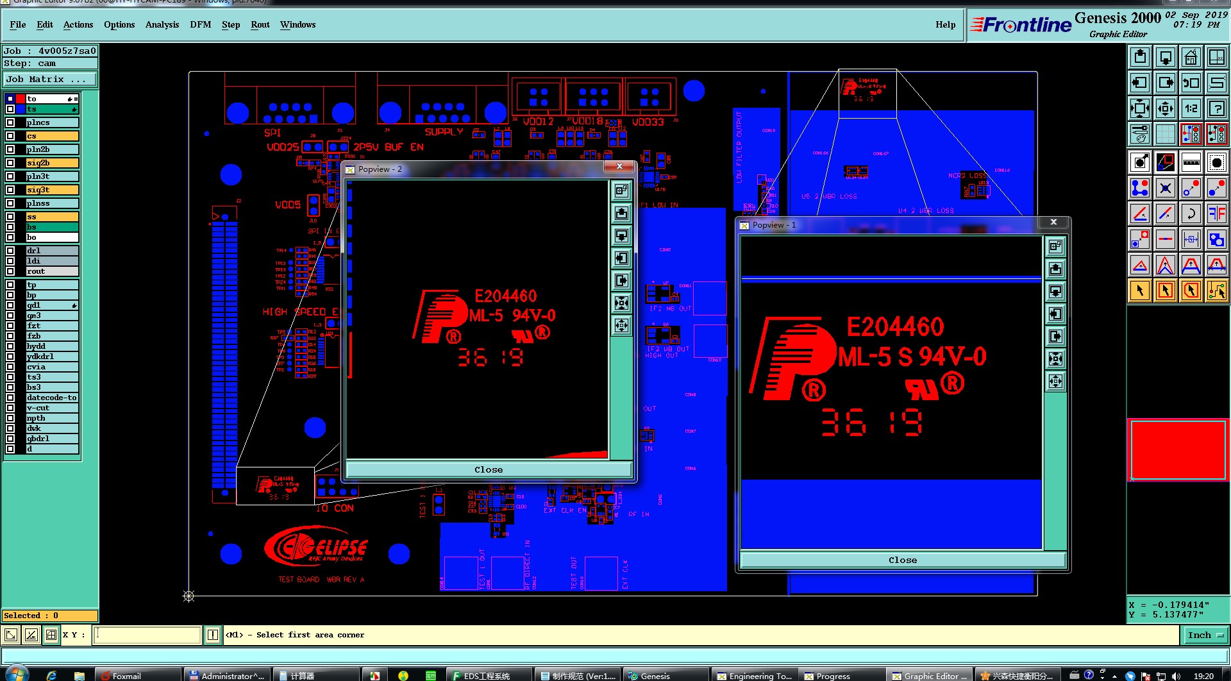The height and width of the screenshot is (681, 1231).
Task: Toggle the checkbox for layer gd1
Action: (x=10, y=305)
